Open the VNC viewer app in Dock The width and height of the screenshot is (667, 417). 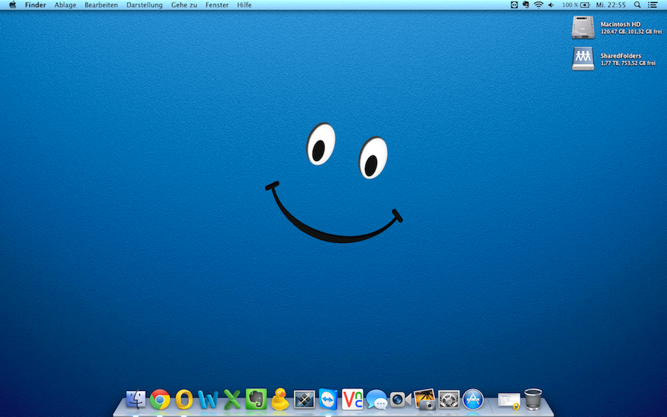(352, 399)
